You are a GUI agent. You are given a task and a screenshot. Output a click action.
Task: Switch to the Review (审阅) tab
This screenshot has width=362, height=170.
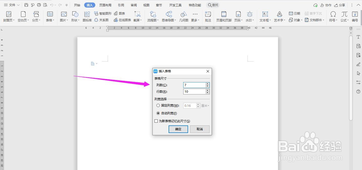[134, 5]
